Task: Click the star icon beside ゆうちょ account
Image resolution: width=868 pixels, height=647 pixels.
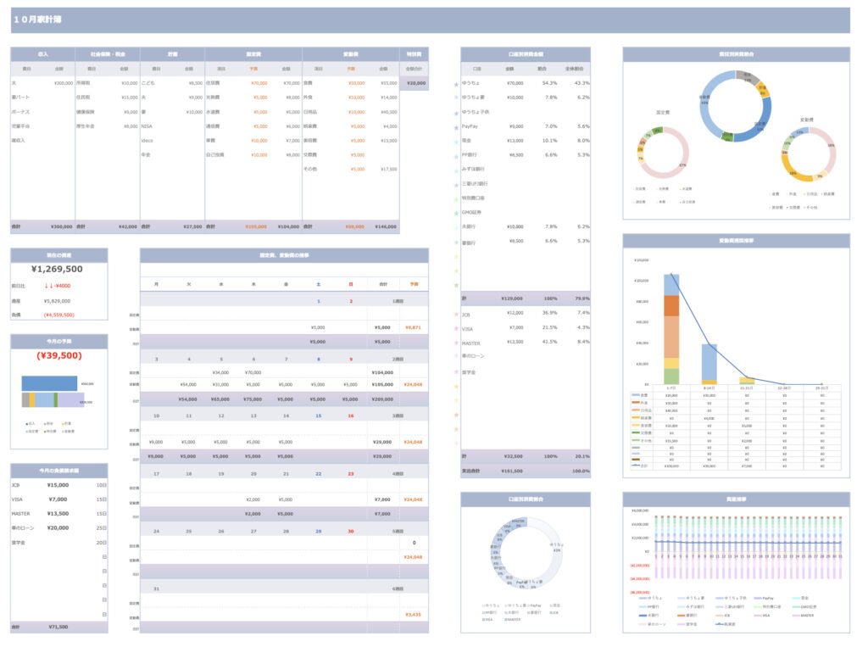Action: tap(456, 84)
